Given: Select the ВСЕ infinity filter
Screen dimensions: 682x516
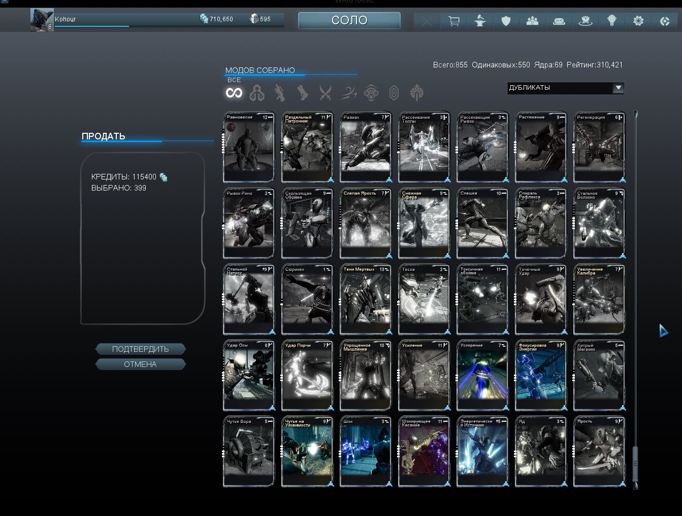Looking at the screenshot, I should (234, 93).
